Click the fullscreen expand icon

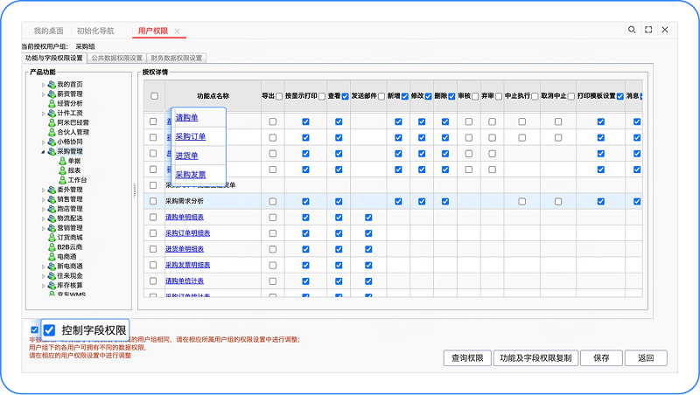tap(648, 30)
